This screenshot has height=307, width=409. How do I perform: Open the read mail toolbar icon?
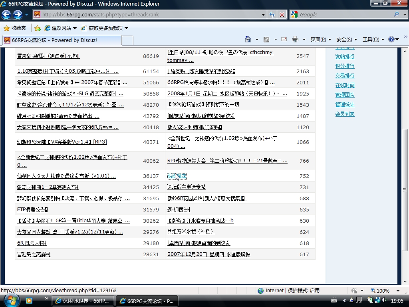[x=284, y=40]
